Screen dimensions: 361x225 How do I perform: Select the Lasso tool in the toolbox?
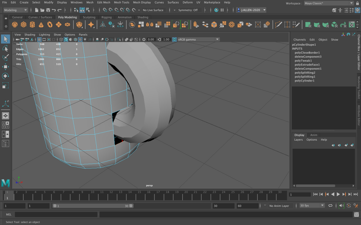point(5,48)
